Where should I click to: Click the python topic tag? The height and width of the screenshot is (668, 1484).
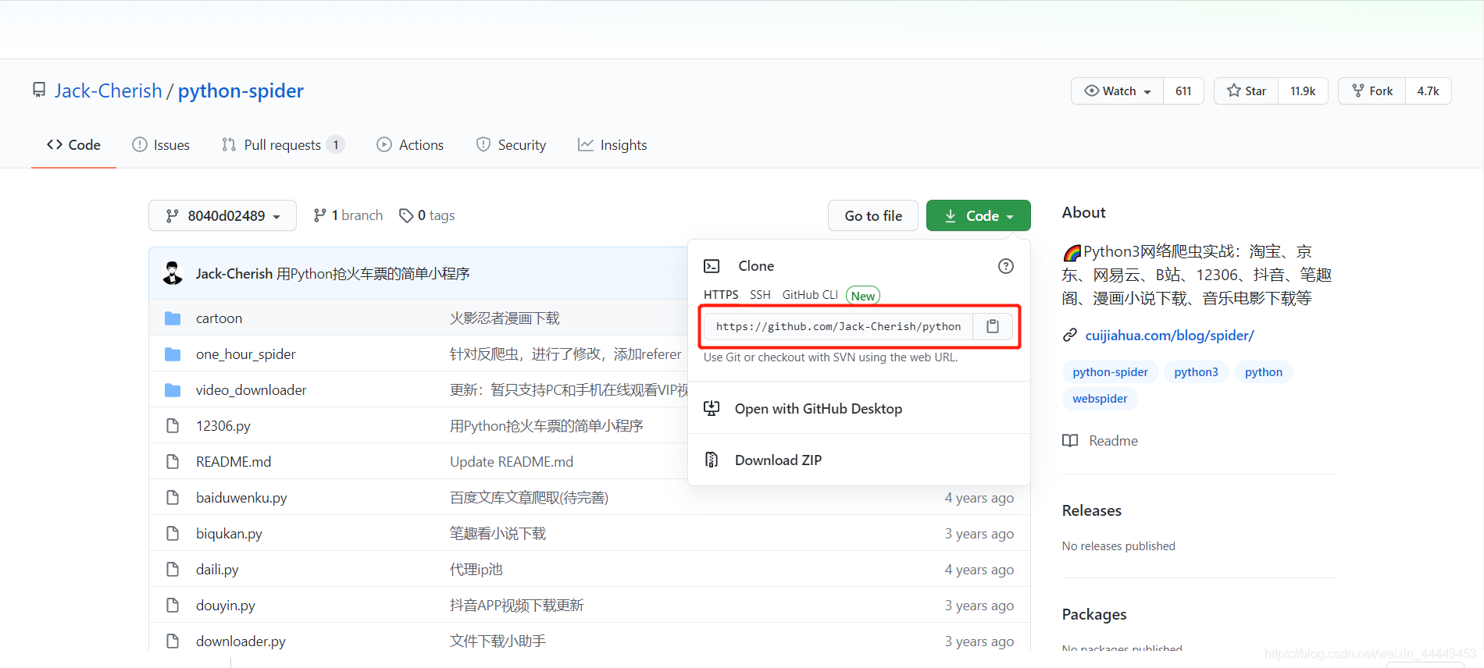click(x=1263, y=372)
